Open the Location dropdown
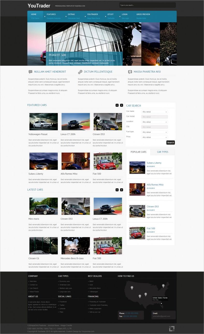Viewport: 204px width, 334px height. [155, 122]
